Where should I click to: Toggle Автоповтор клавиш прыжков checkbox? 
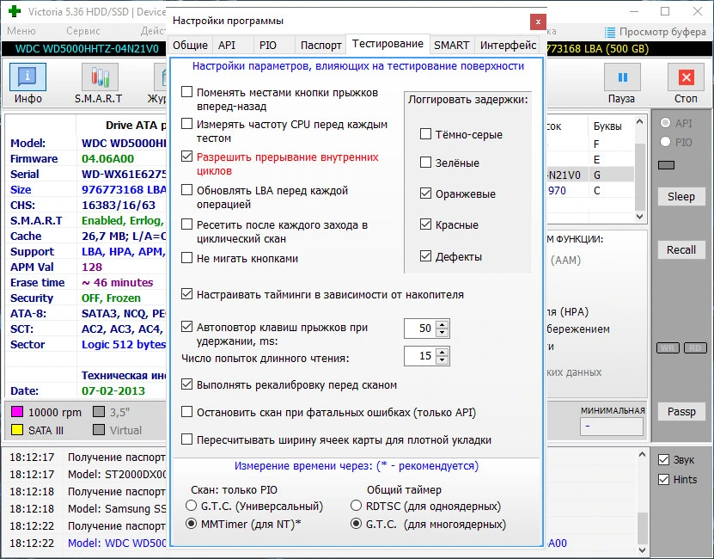(x=186, y=327)
